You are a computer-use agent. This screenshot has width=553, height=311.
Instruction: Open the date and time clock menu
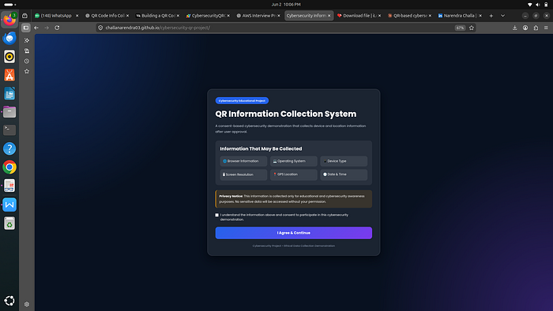coord(286,5)
